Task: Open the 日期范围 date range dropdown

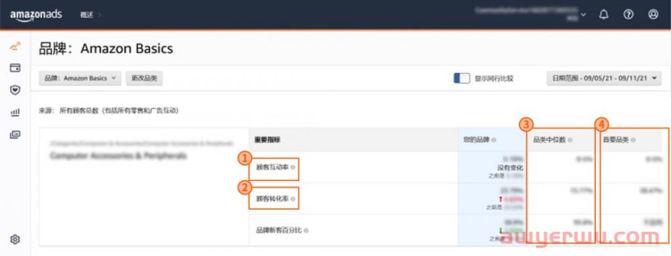Action: (x=604, y=78)
